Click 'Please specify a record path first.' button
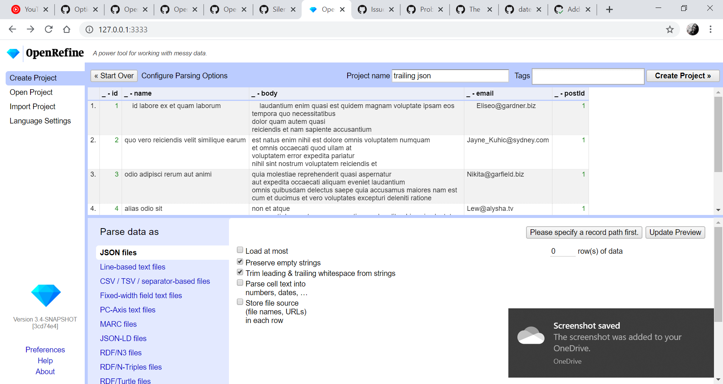The width and height of the screenshot is (723, 384). [584, 232]
